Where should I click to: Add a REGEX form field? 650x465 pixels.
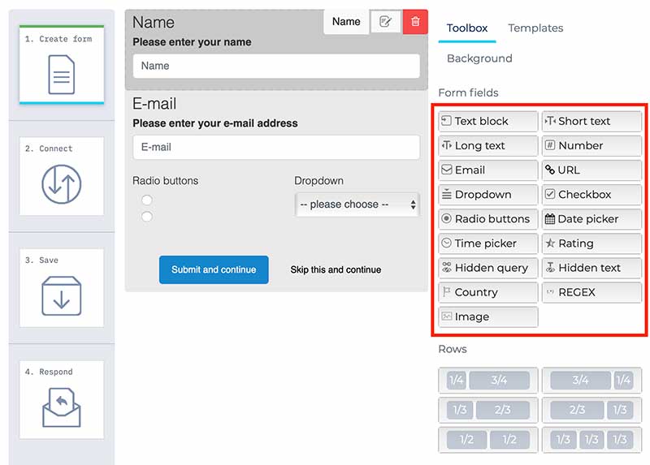(x=591, y=292)
